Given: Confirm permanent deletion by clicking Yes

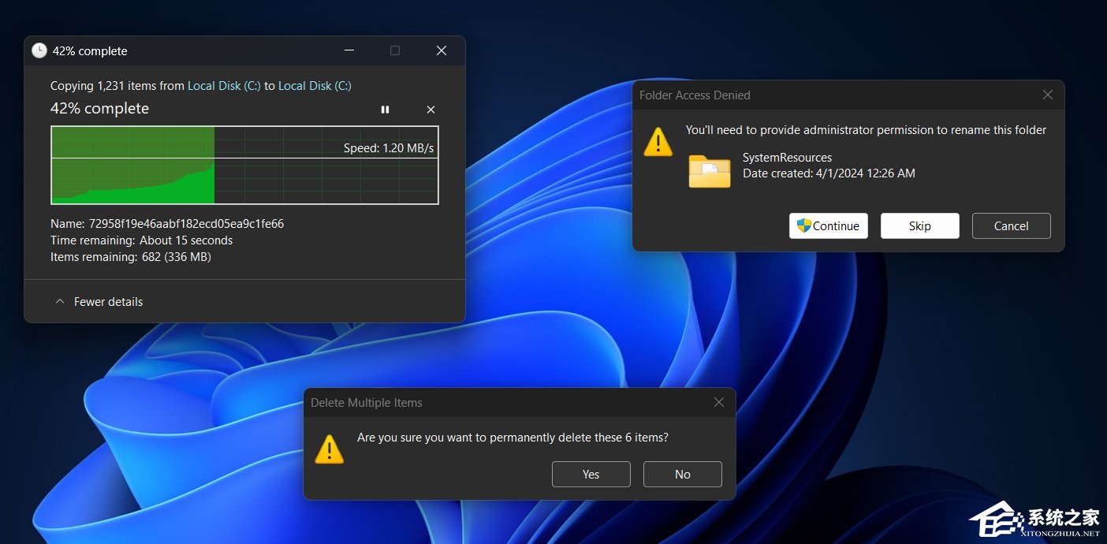Looking at the screenshot, I should click(x=591, y=475).
